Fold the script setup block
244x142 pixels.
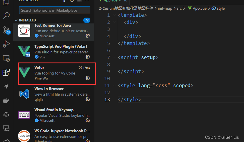[x=114, y=58]
